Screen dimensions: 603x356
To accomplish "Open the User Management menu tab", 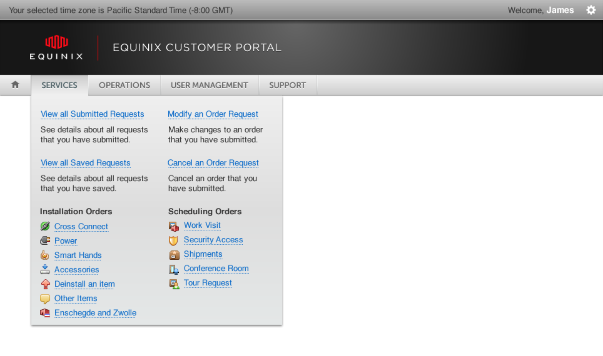I will tap(209, 85).
